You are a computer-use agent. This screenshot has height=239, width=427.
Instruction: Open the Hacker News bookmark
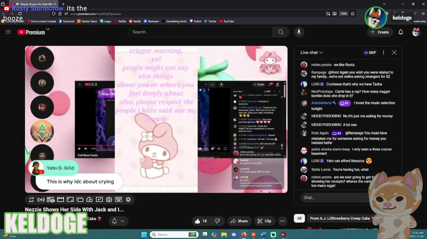(87, 21)
